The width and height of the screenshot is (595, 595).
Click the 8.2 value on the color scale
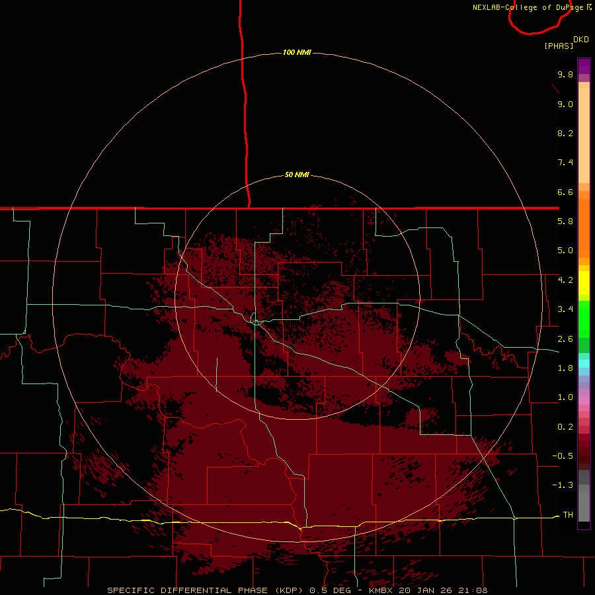tap(565, 133)
